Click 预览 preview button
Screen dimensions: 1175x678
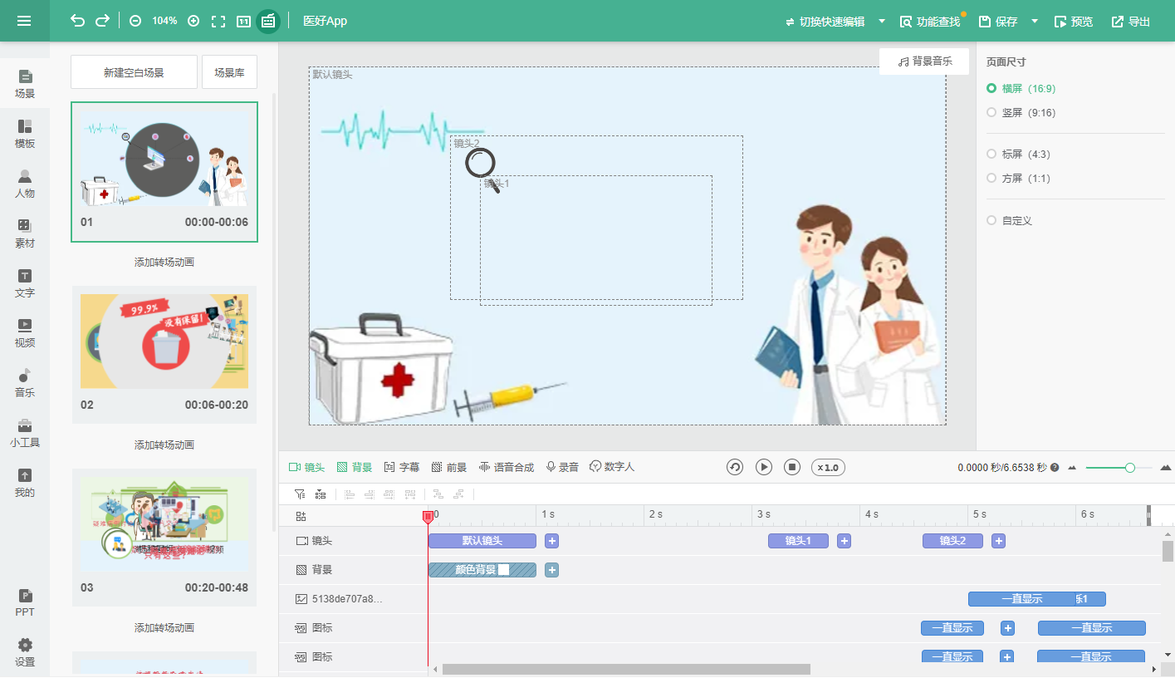pyautogui.click(x=1074, y=22)
